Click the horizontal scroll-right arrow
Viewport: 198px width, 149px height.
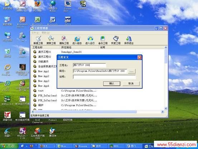(163, 112)
